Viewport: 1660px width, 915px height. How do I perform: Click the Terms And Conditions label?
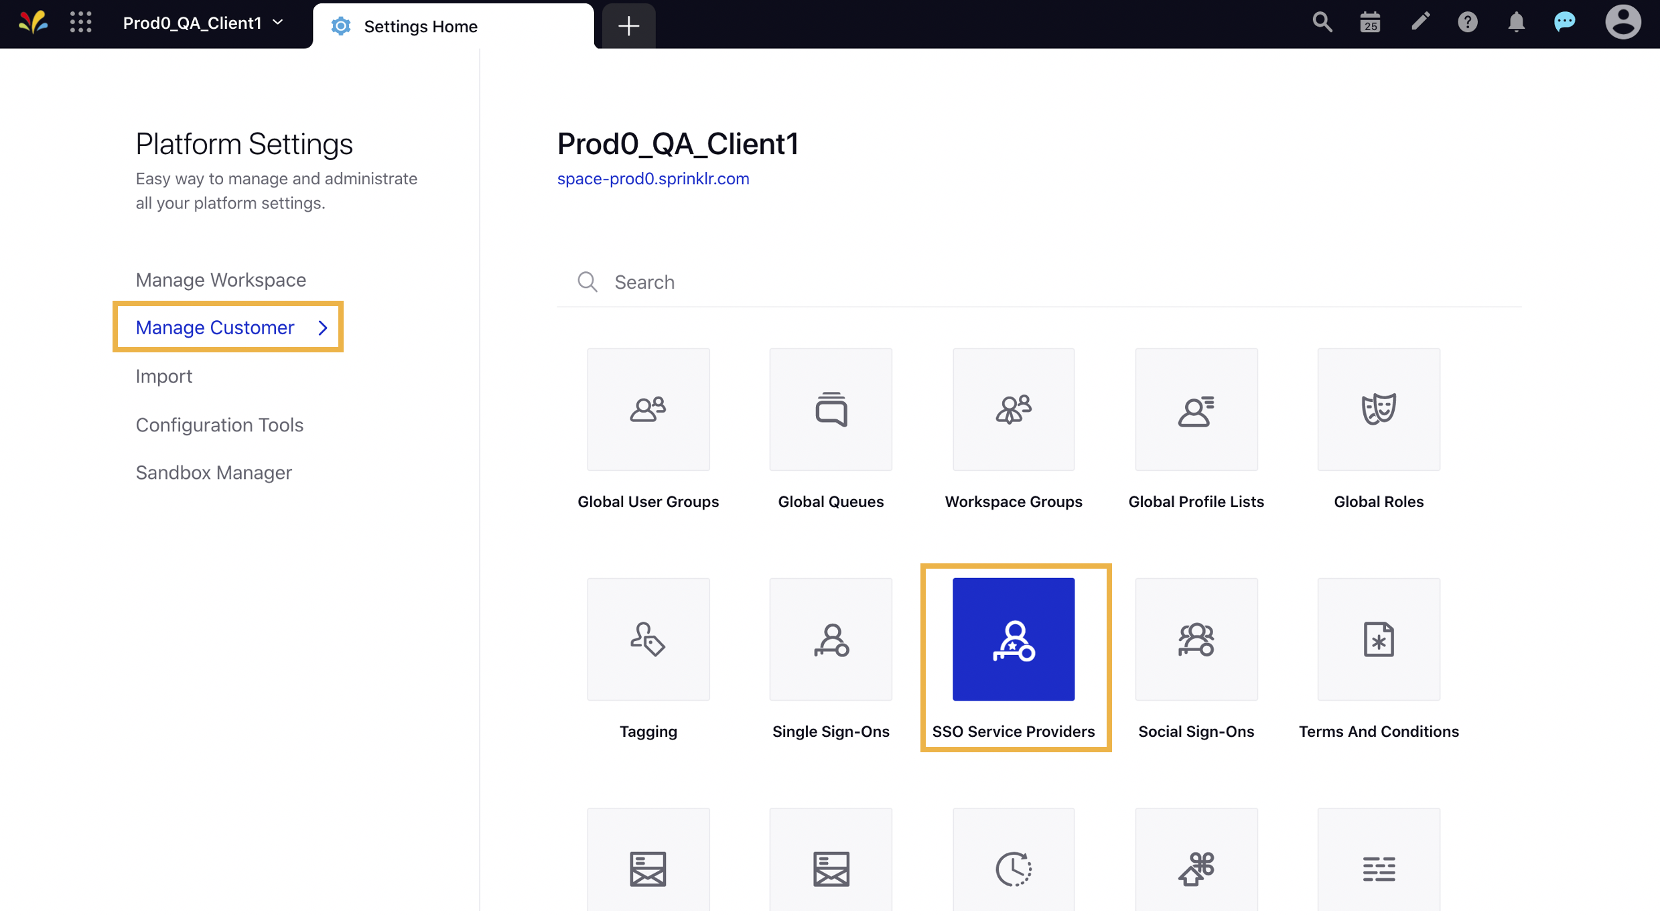click(1379, 731)
